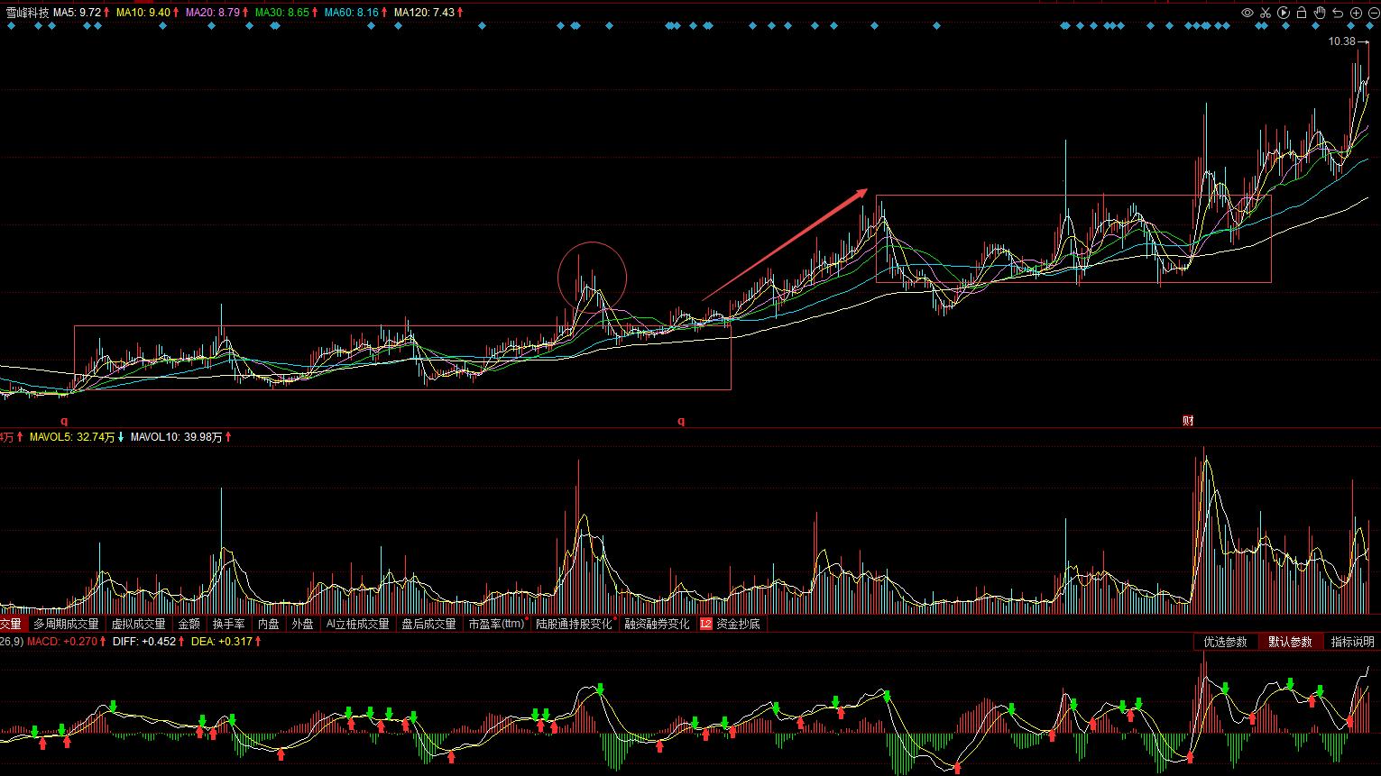Open the 指标说明 indicator description
The image size is (1381, 776).
1352,642
